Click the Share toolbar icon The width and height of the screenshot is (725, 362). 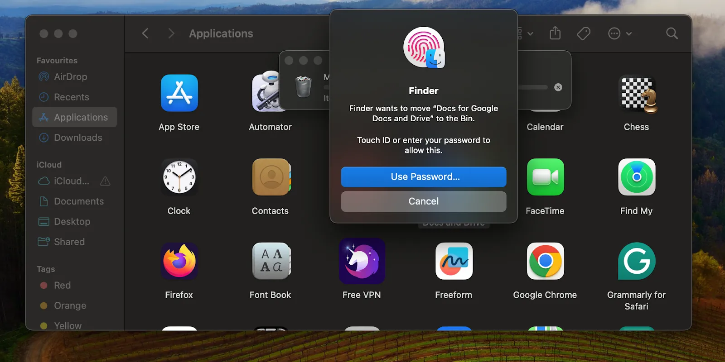[x=555, y=33]
